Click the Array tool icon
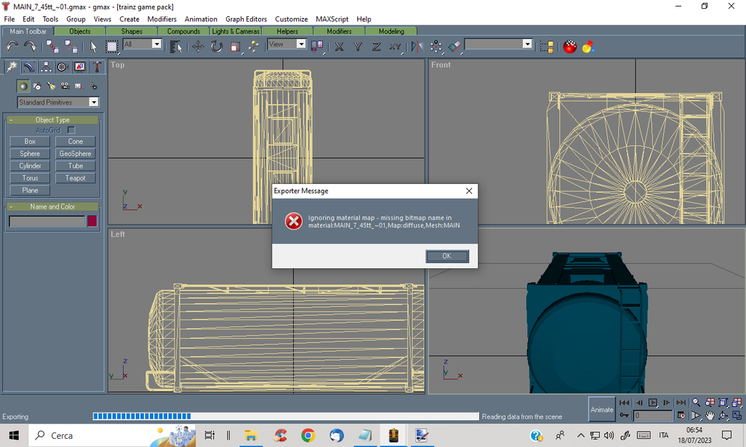746x447 pixels. pos(436,46)
